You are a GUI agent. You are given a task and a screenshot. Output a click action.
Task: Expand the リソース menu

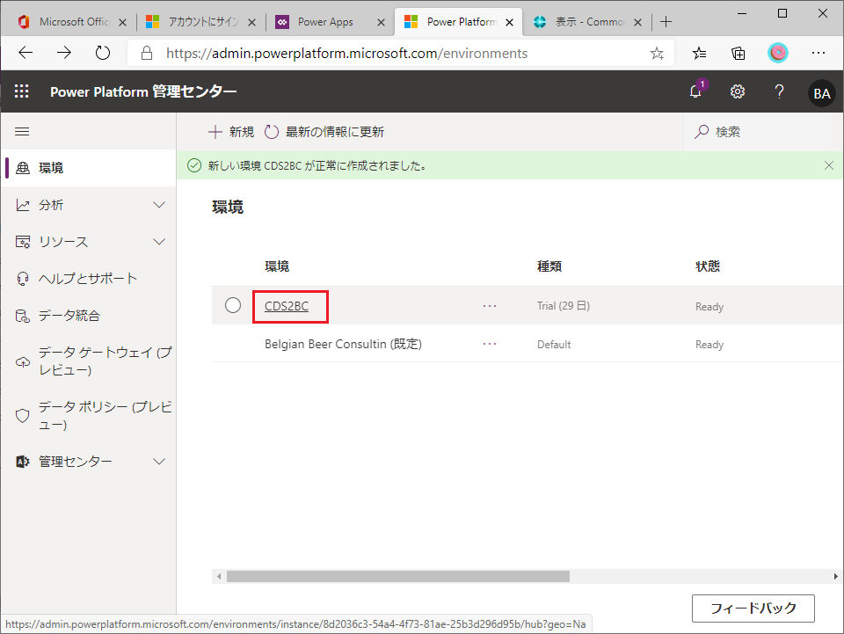[x=159, y=242]
